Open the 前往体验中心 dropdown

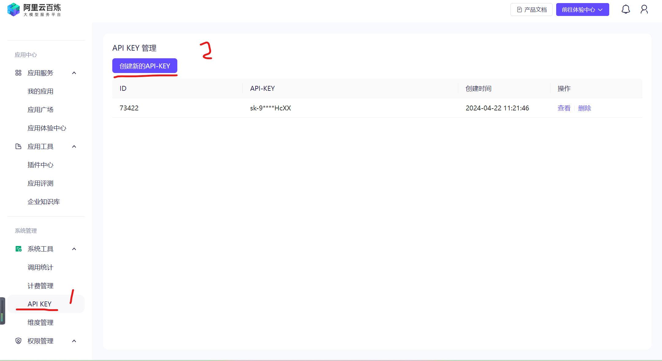[x=582, y=10]
